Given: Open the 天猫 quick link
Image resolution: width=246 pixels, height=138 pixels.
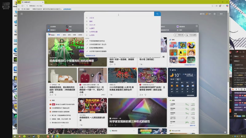Looking at the screenshot, I should (x=69, y=30).
